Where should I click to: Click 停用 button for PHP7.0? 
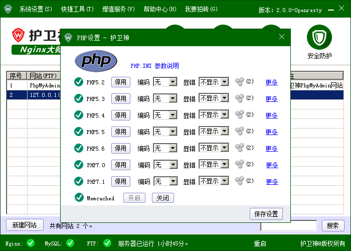coord(121,165)
